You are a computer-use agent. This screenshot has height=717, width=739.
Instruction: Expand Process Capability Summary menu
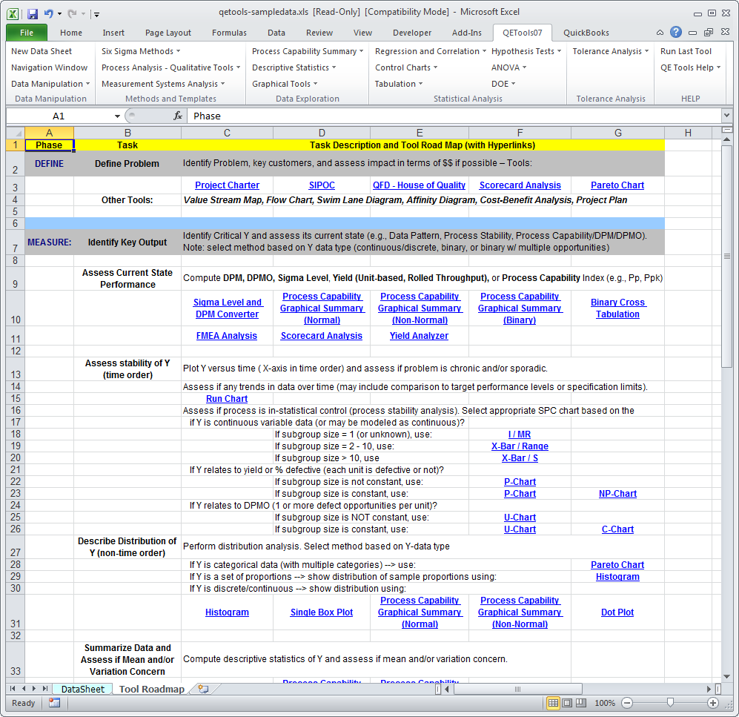[x=308, y=51]
